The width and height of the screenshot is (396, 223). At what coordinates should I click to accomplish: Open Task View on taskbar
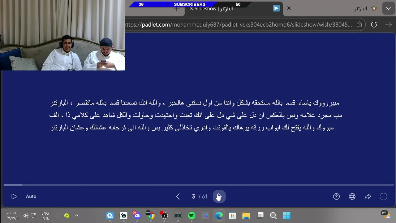pos(260,216)
